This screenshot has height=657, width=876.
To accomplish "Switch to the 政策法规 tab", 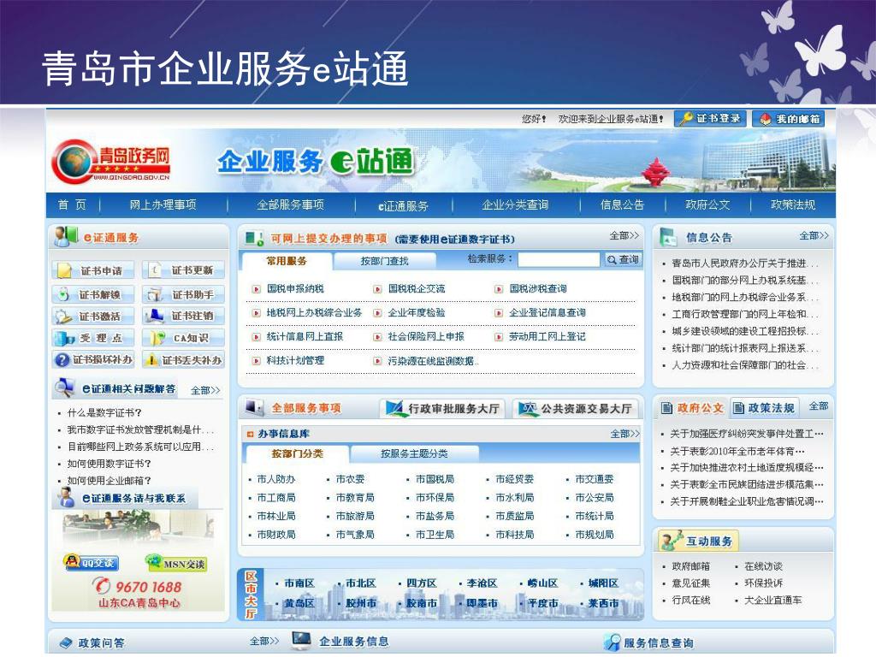I will pos(764,408).
